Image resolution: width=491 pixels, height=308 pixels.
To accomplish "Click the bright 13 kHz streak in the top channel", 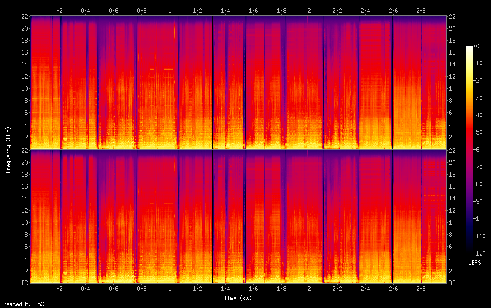I will (x=168, y=69).
